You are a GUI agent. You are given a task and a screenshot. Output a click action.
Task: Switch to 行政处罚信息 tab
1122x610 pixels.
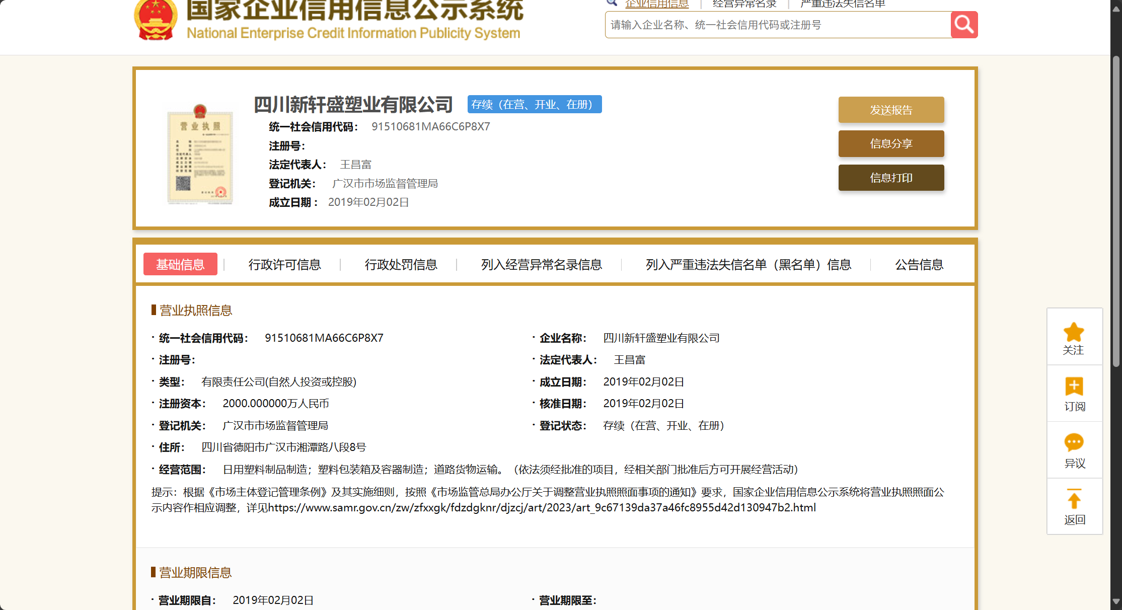[x=401, y=265]
